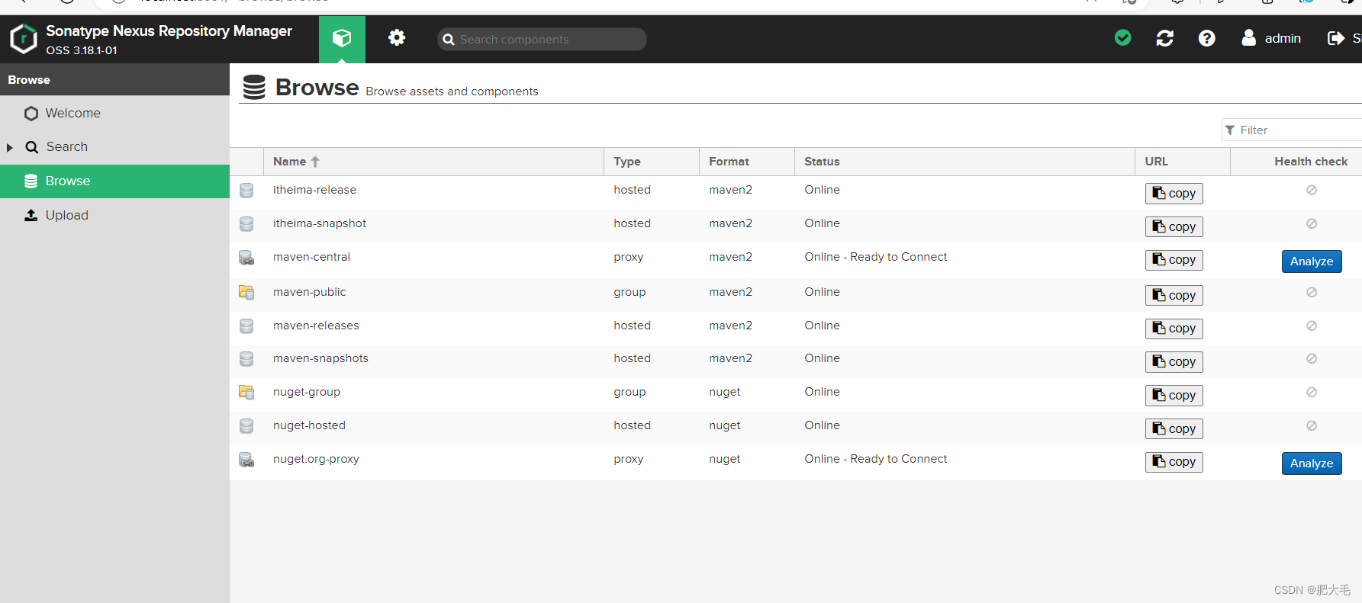This screenshot has height=603, width=1362.
Task: Sort by Name column header
Action: coord(433,162)
